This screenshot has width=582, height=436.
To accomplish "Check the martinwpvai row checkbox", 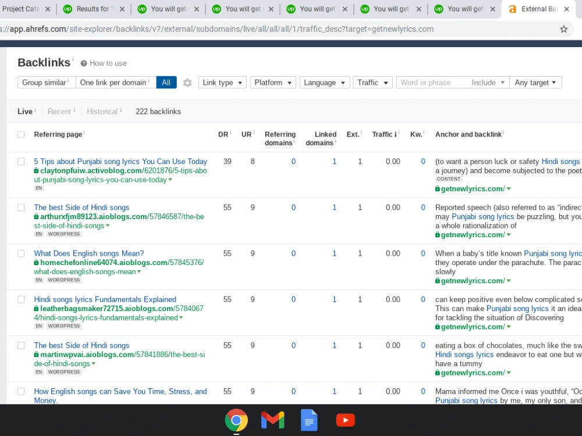I will coord(21,345).
